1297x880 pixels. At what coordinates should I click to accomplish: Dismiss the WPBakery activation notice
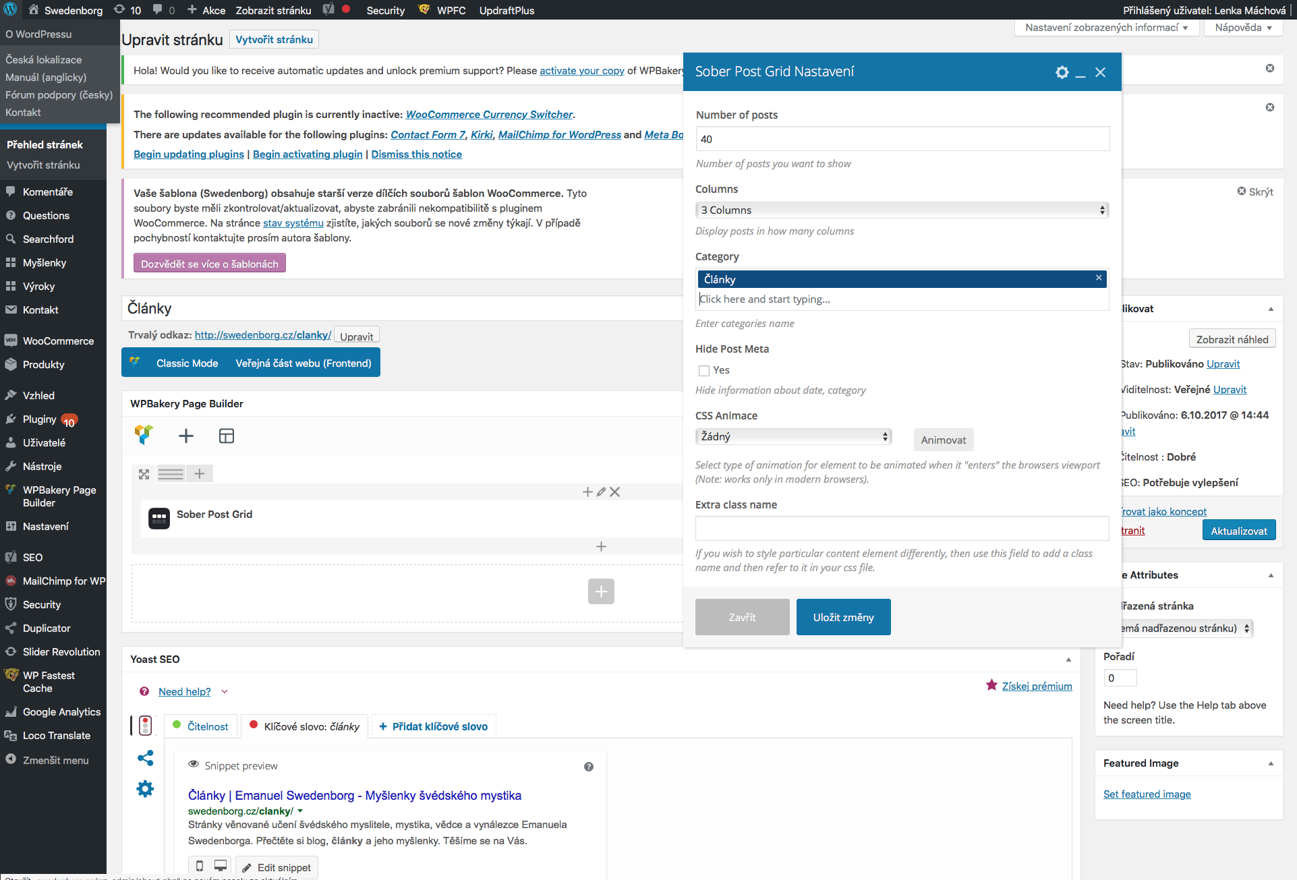click(x=1270, y=68)
